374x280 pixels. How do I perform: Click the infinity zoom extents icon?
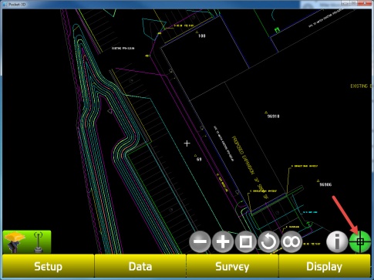(291, 241)
